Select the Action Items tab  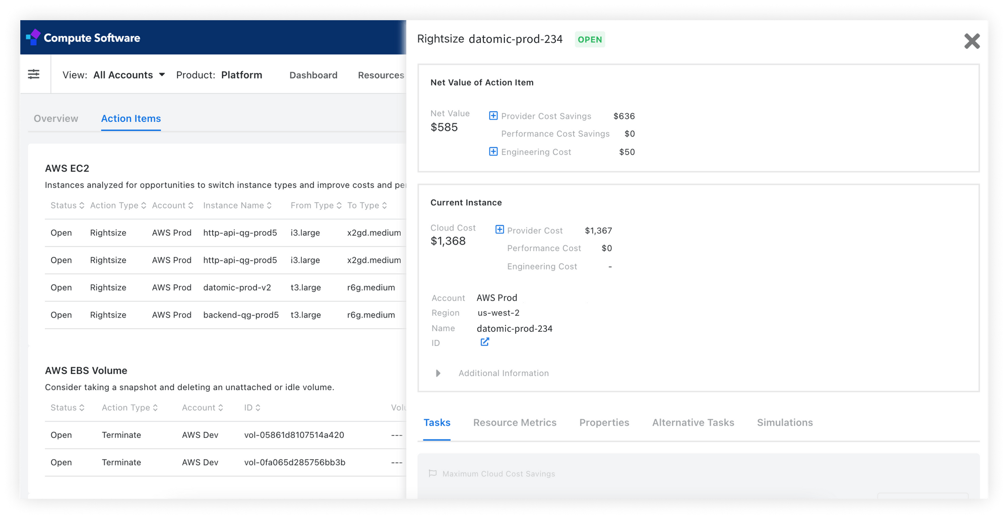click(x=131, y=118)
